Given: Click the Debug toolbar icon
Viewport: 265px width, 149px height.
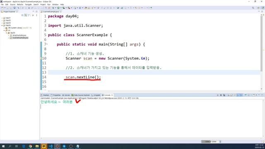Looking at the screenshot, I should [x=53, y=8].
